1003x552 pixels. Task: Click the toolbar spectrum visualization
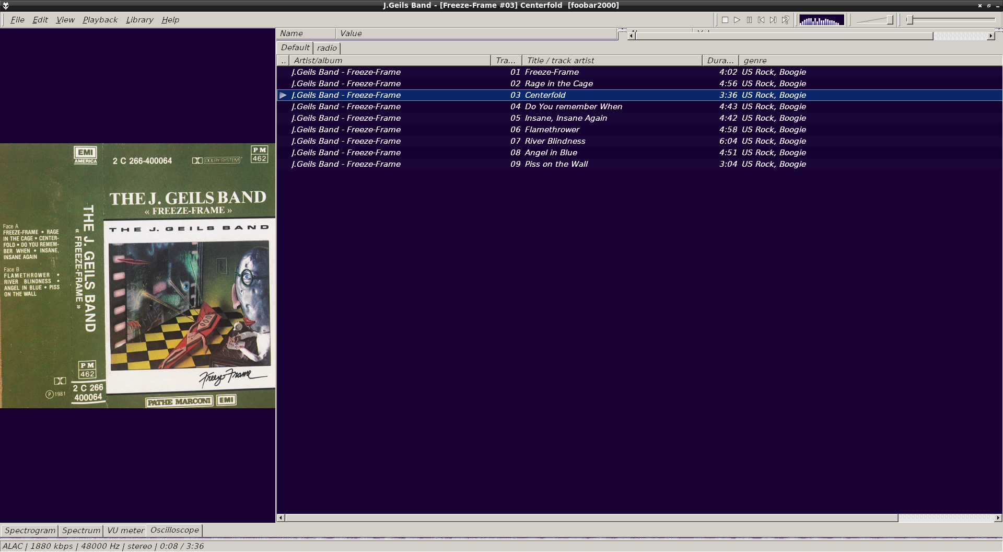822,20
